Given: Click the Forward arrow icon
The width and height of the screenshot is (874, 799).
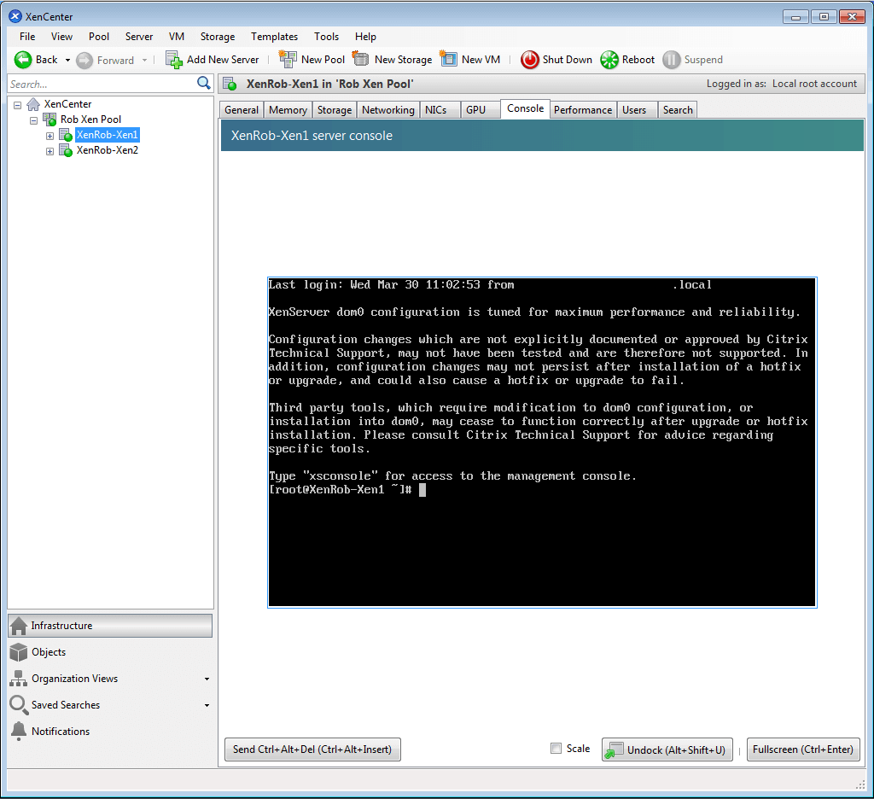Looking at the screenshot, I should (x=84, y=61).
